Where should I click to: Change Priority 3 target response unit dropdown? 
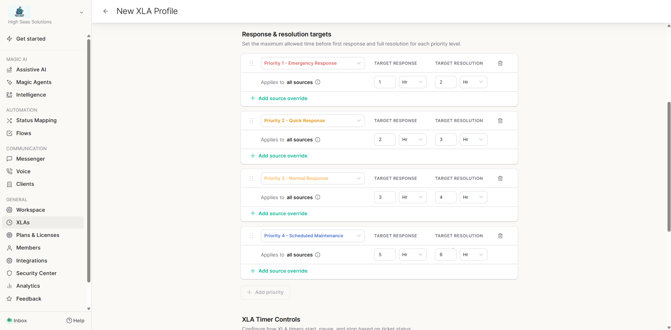coord(413,197)
